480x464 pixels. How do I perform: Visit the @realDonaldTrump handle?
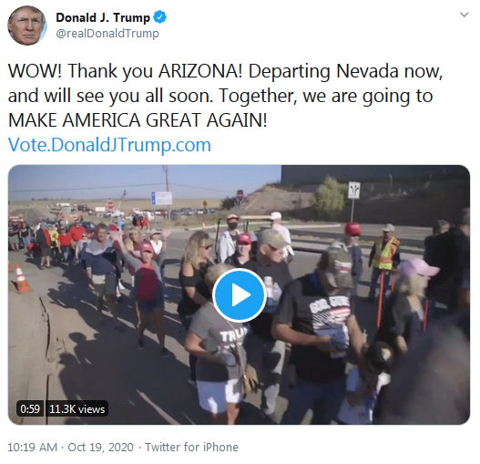click(107, 33)
